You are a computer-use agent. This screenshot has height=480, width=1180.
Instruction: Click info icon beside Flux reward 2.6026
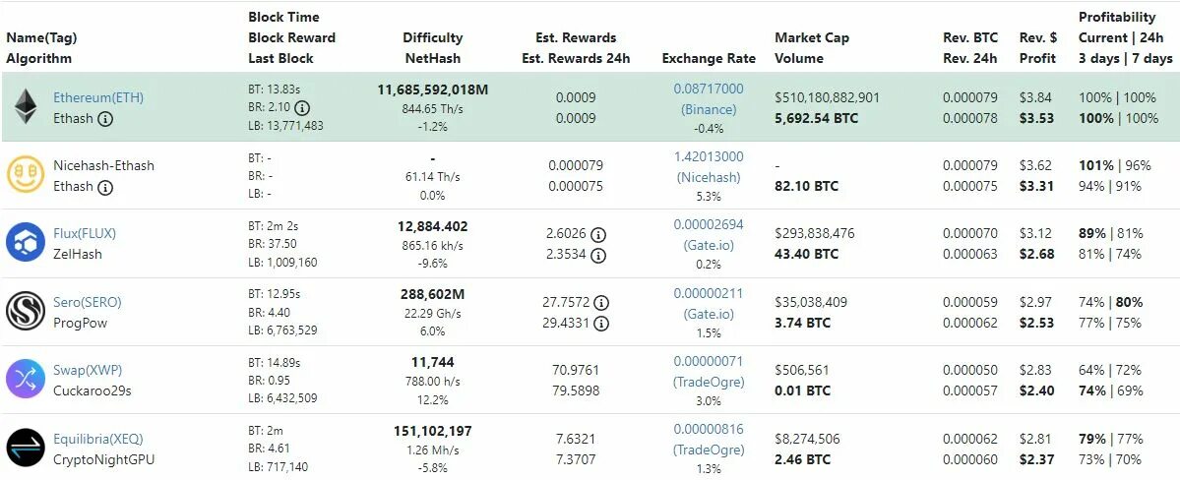coord(598,235)
